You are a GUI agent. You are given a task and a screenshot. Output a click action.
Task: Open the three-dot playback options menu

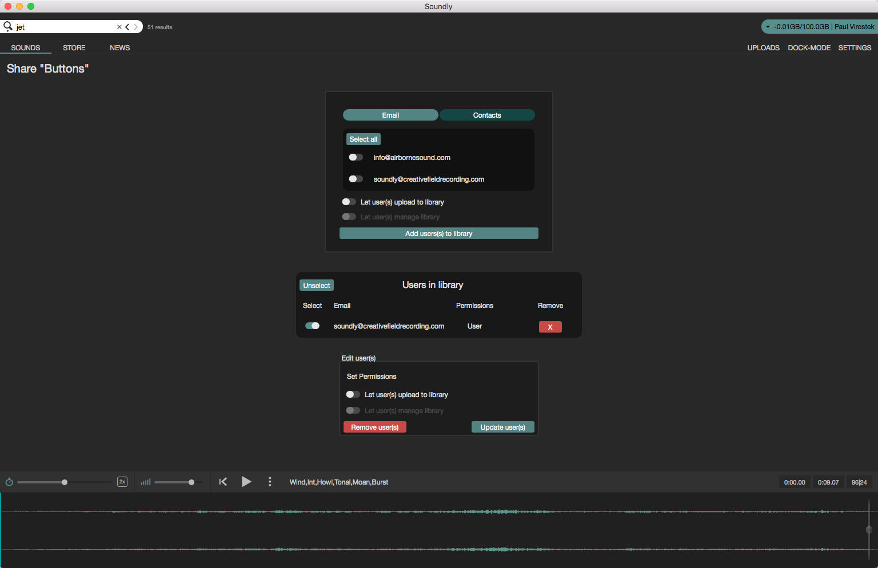tap(270, 482)
